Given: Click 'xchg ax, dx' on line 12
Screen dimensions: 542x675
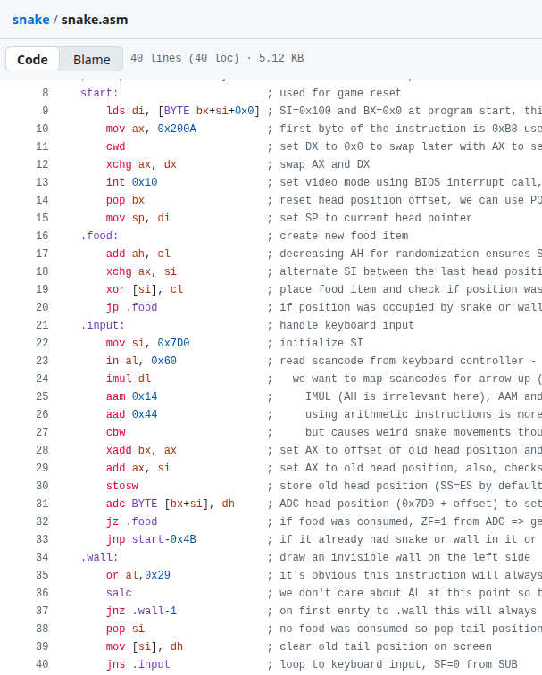Looking at the screenshot, I should pos(141,164).
